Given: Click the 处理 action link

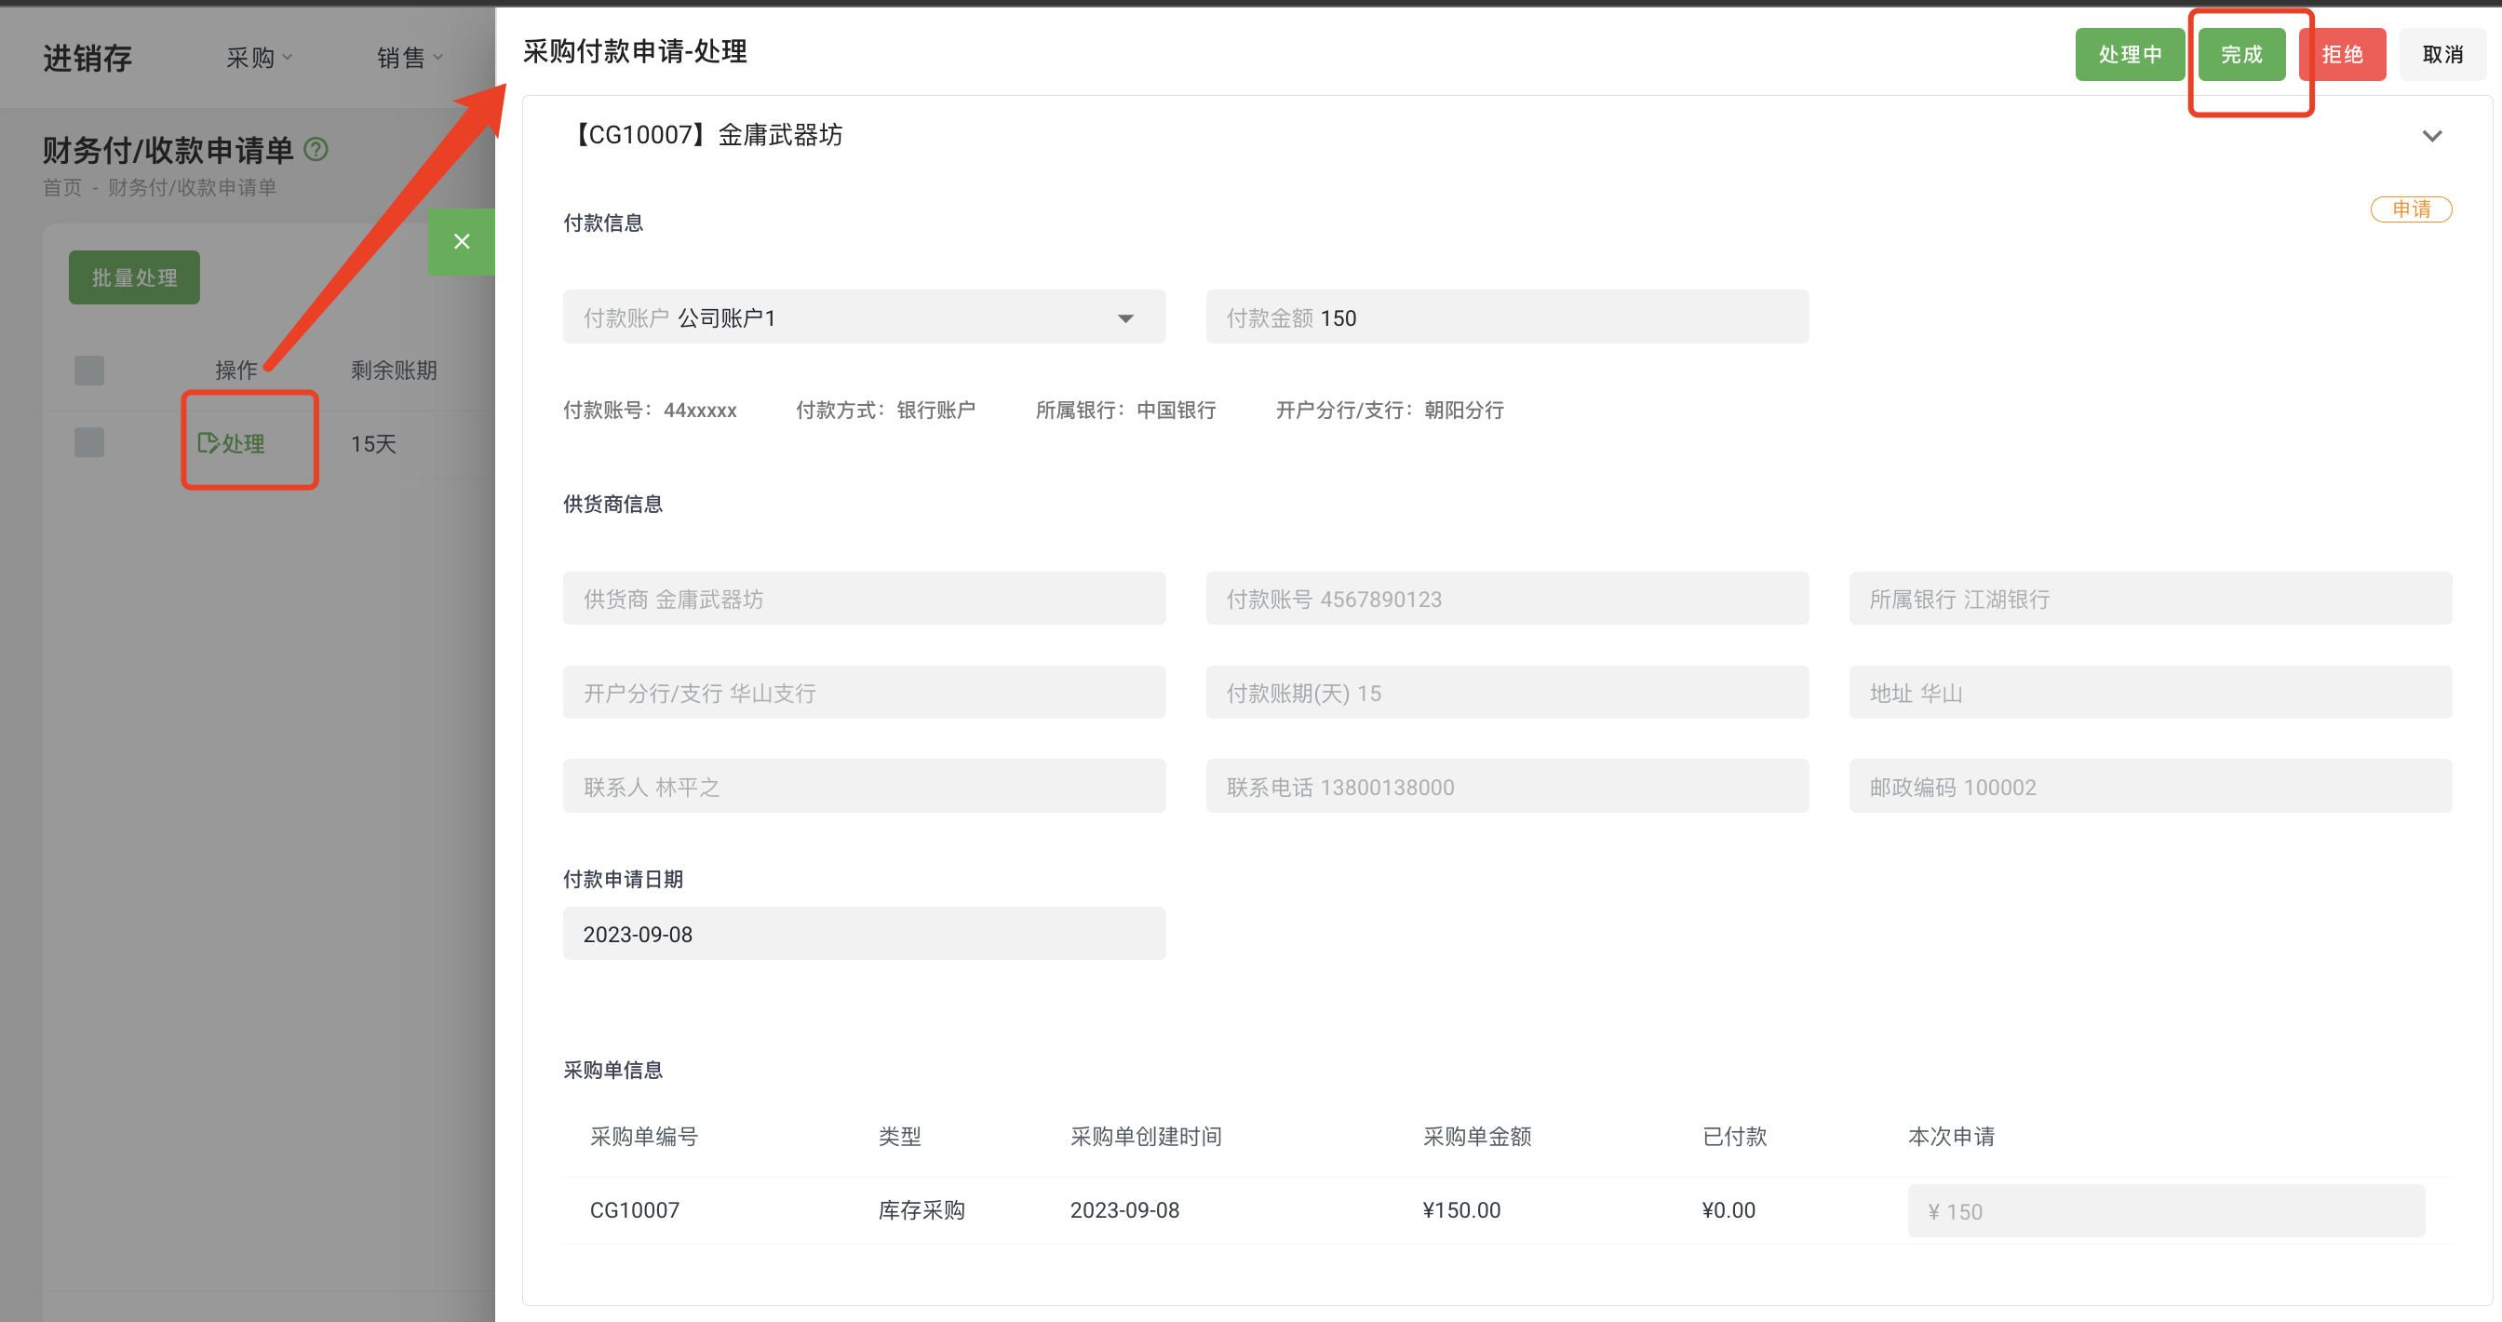Looking at the screenshot, I should (243, 443).
